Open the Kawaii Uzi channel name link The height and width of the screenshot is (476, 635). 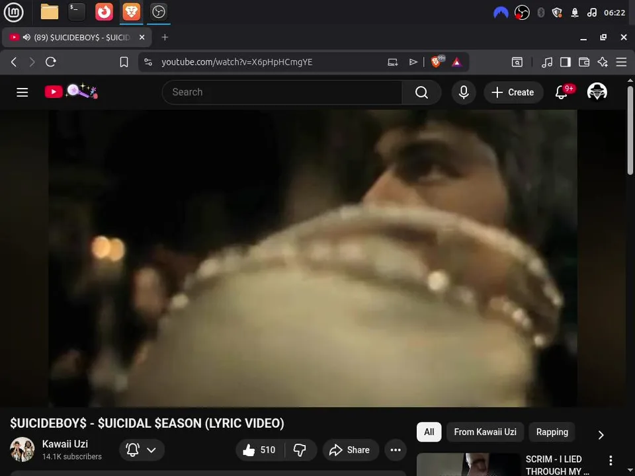tap(65, 444)
